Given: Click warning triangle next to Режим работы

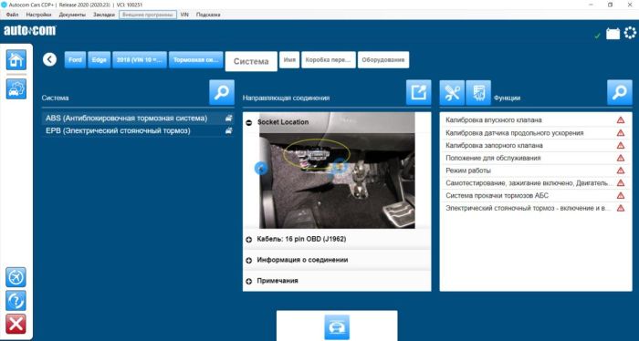Looking at the screenshot, I should (x=621, y=170).
